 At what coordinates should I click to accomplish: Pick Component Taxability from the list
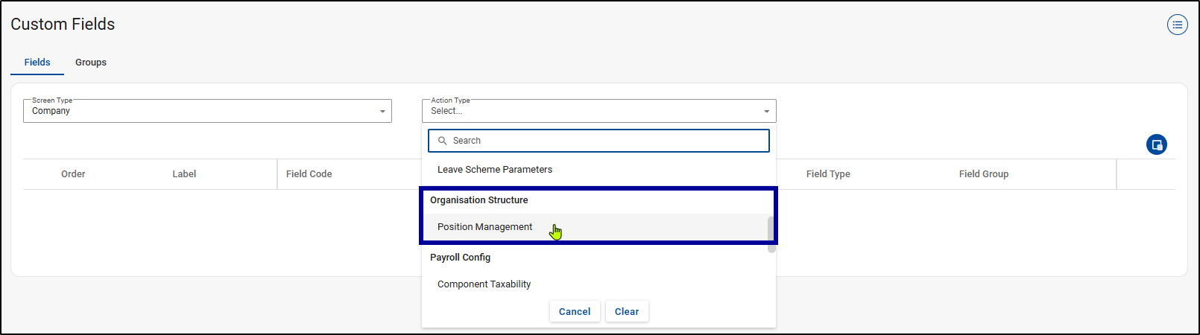coord(484,284)
